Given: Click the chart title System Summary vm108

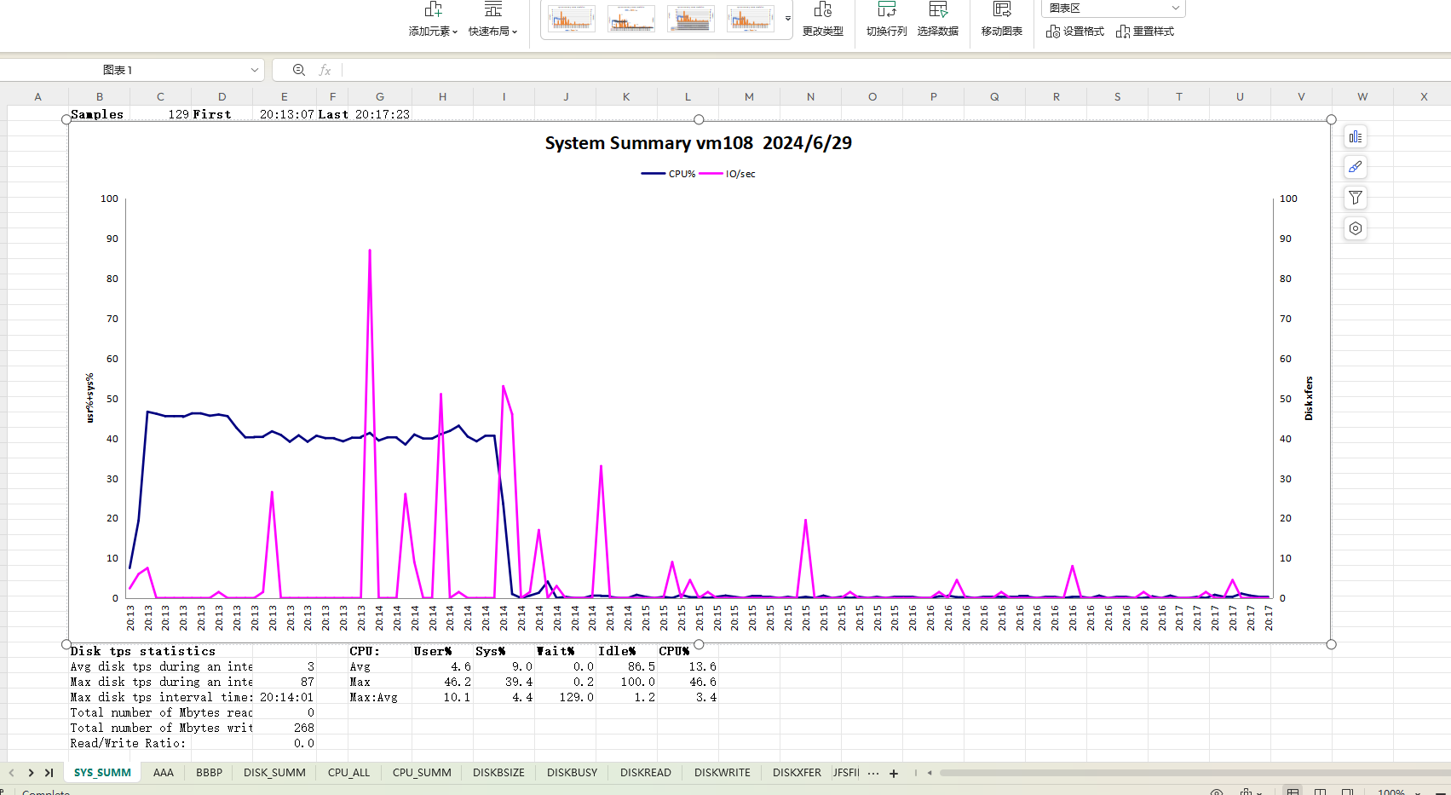Looking at the screenshot, I should click(x=699, y=143).
